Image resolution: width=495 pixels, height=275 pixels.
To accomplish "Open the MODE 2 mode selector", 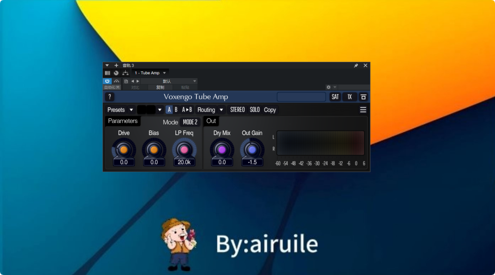I will [x=190, y=122].
